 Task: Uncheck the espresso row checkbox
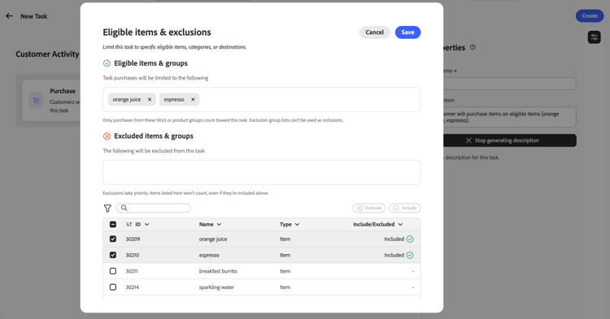[113, 255]
